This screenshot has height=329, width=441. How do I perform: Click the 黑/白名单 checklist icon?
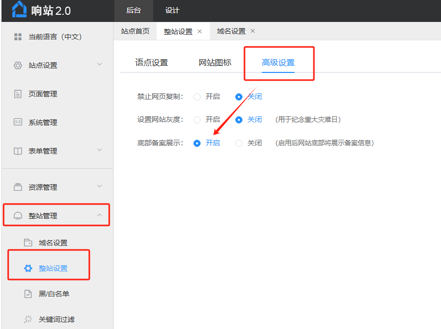point(28,294)
